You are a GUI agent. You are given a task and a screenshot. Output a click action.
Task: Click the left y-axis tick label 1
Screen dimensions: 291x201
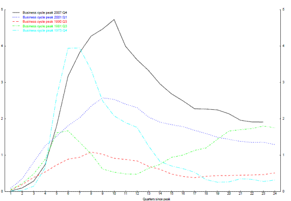4,155
